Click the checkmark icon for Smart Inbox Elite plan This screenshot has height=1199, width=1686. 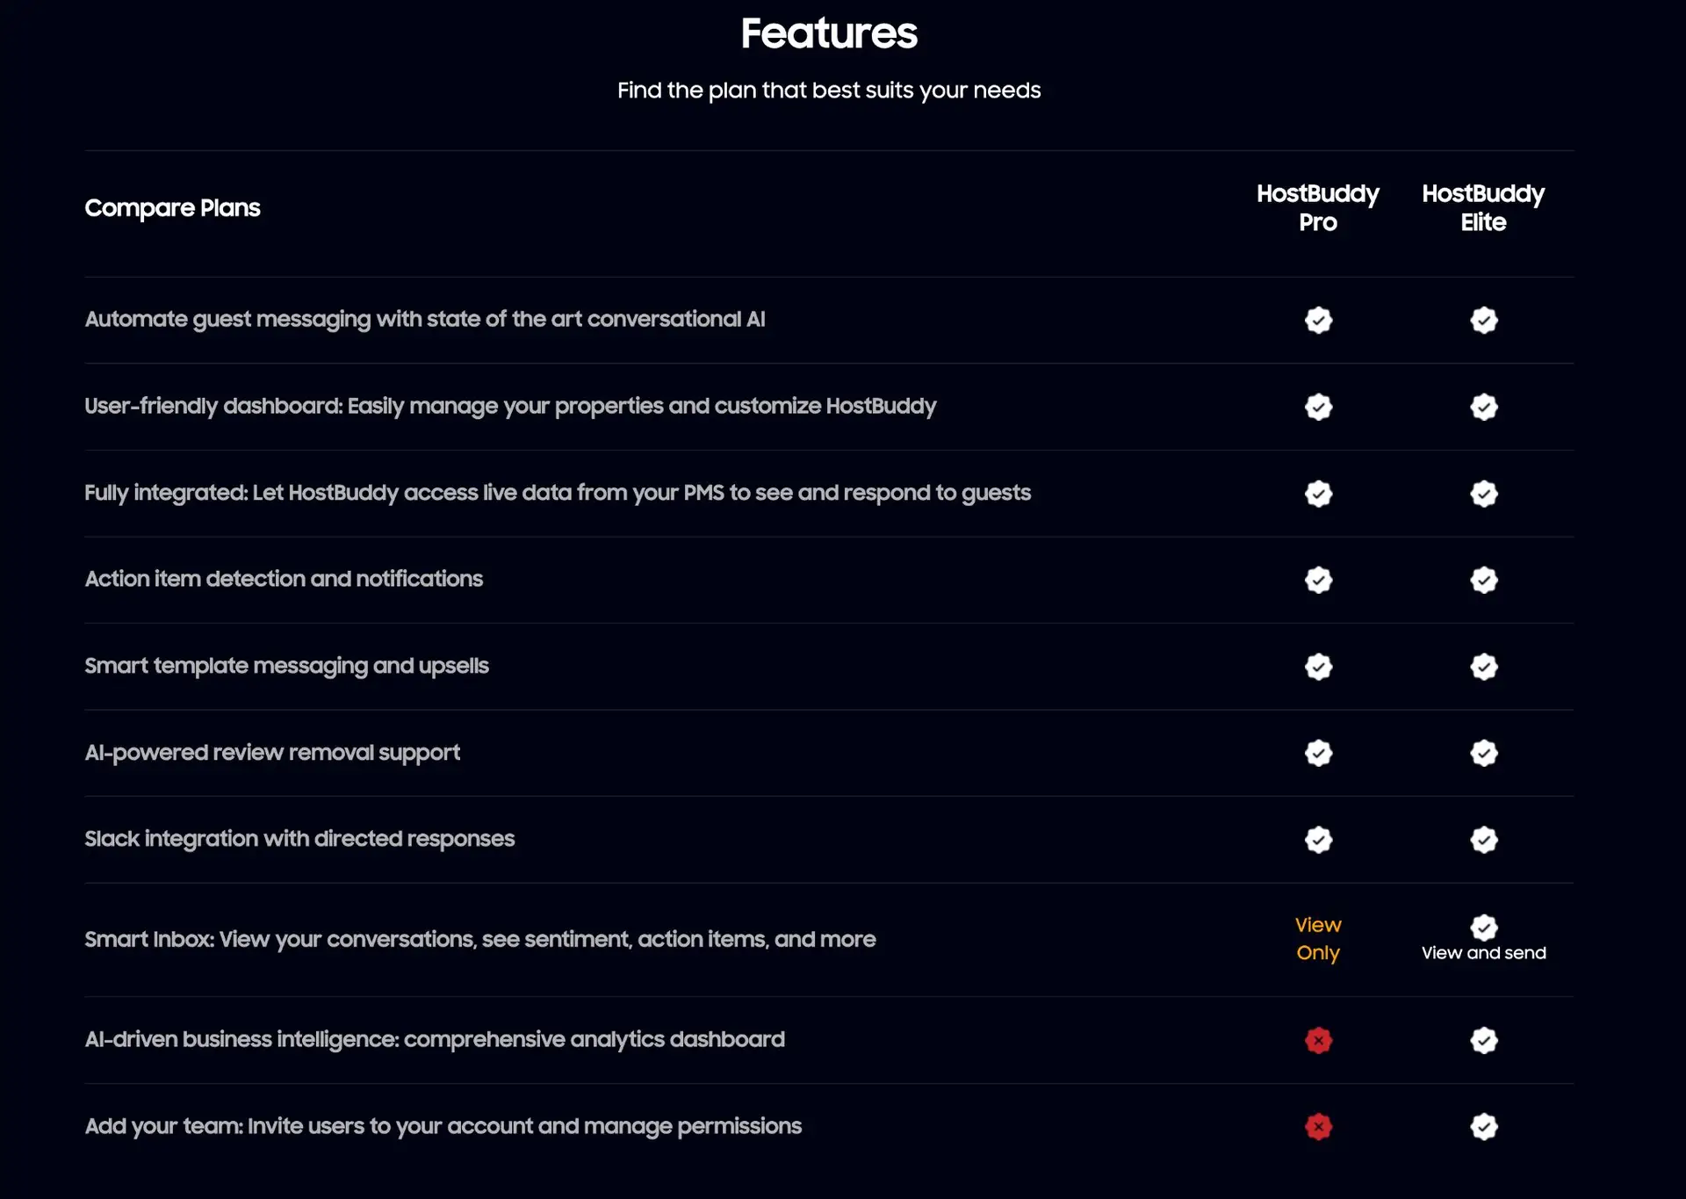[1482, 925]
